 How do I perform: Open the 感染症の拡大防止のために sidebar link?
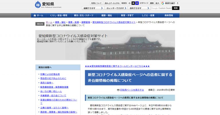click(x=53, y=78)
